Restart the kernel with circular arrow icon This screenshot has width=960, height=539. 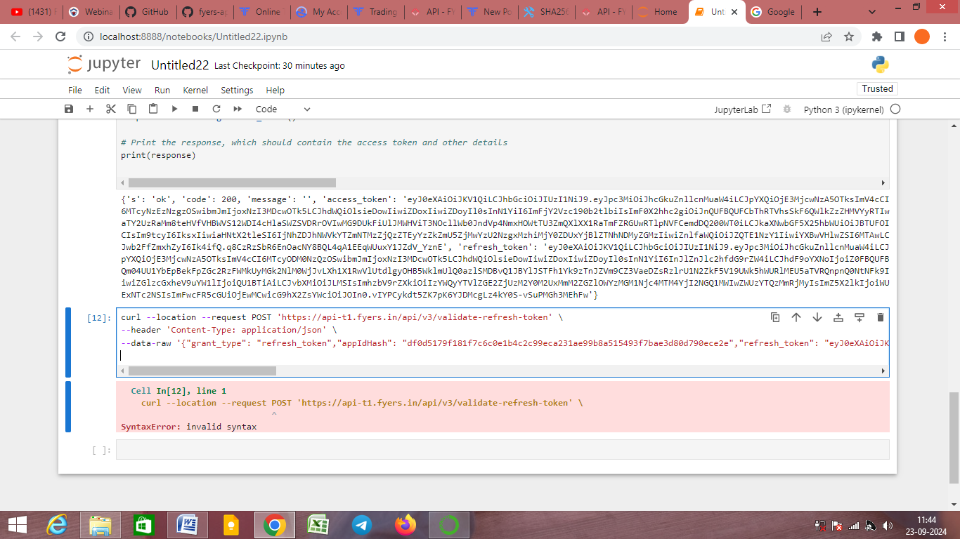point(216,109)
